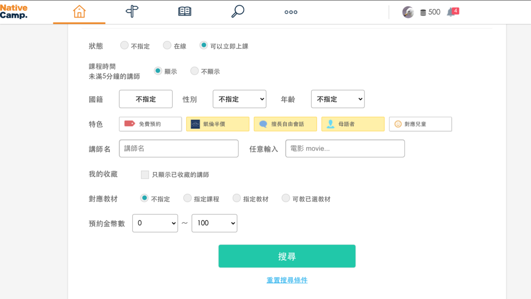Open the signpost guide icon
This screenshot has height=299, width=531.
pyautogui.click(x=132, y=11)
